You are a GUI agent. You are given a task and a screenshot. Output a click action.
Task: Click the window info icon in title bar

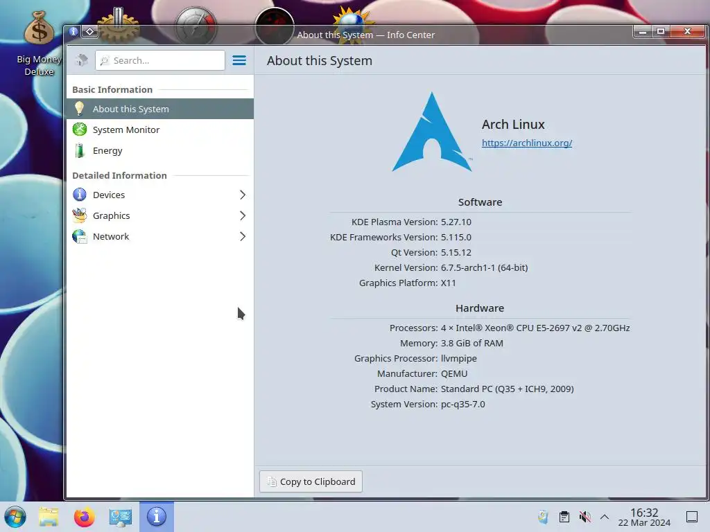[x=73, y=31]
